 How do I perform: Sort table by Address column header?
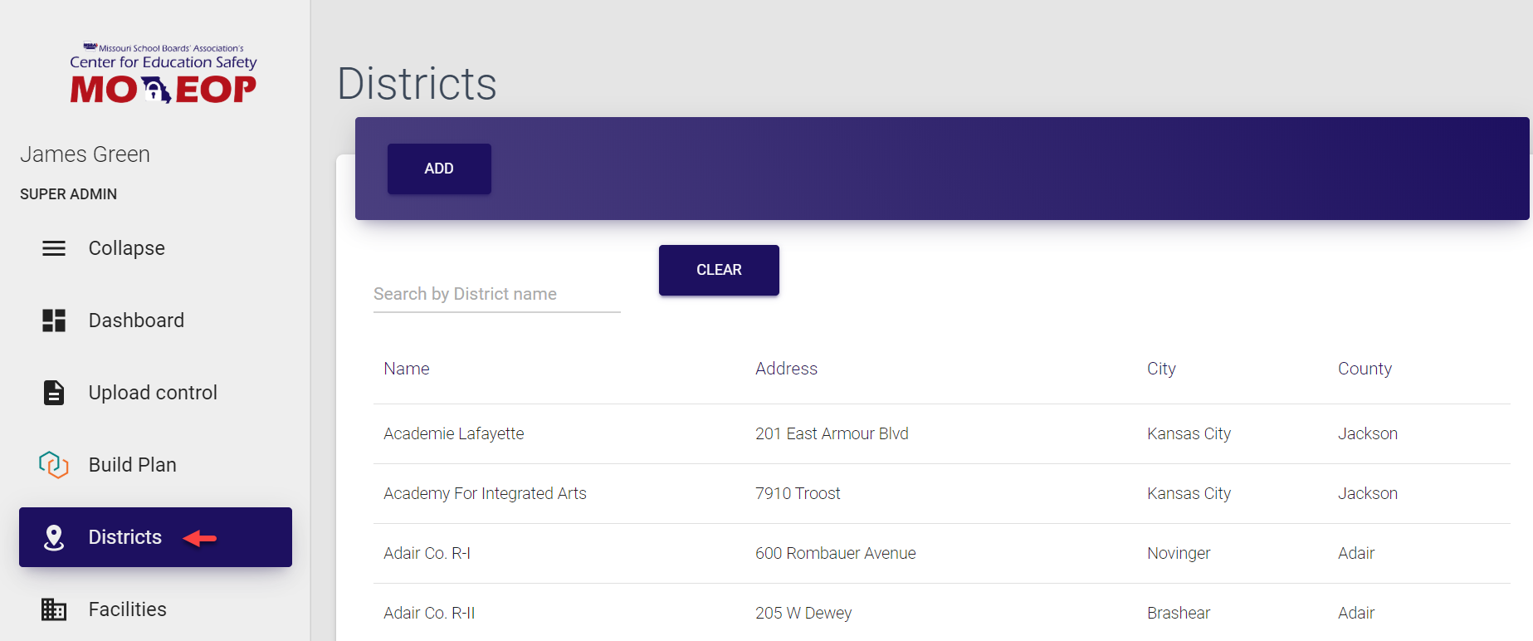click(786, 369)
